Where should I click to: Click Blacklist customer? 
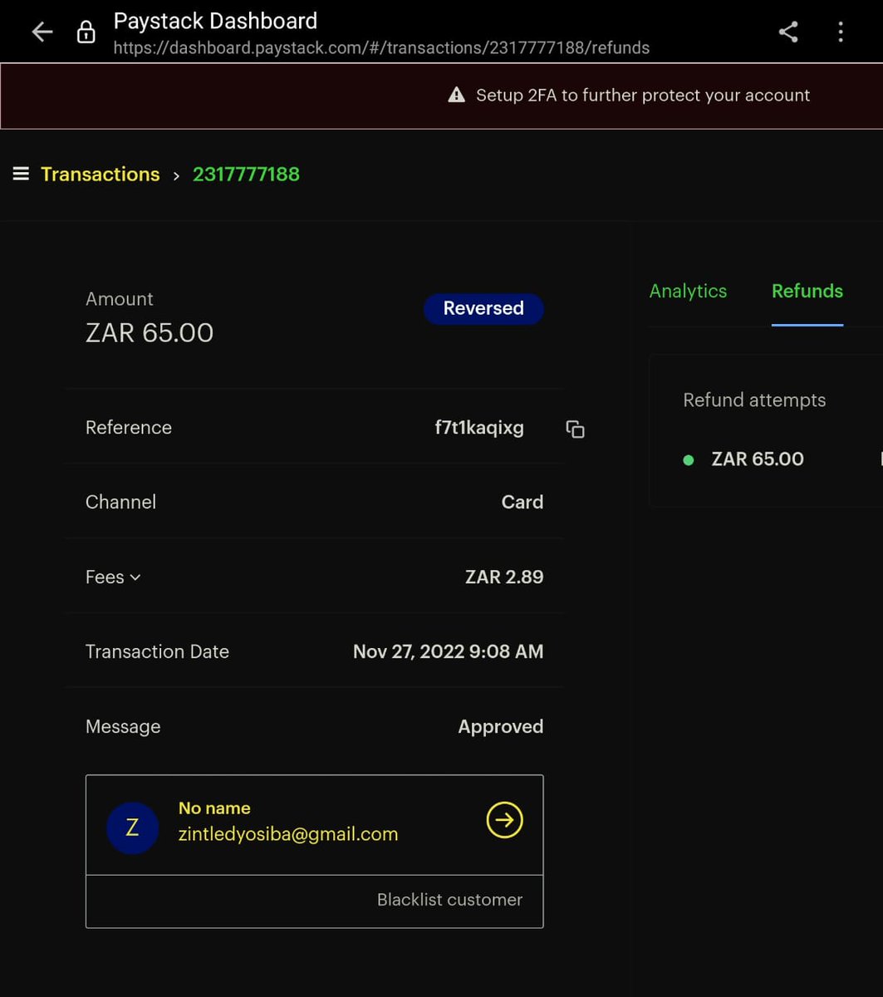click(449, 900)
